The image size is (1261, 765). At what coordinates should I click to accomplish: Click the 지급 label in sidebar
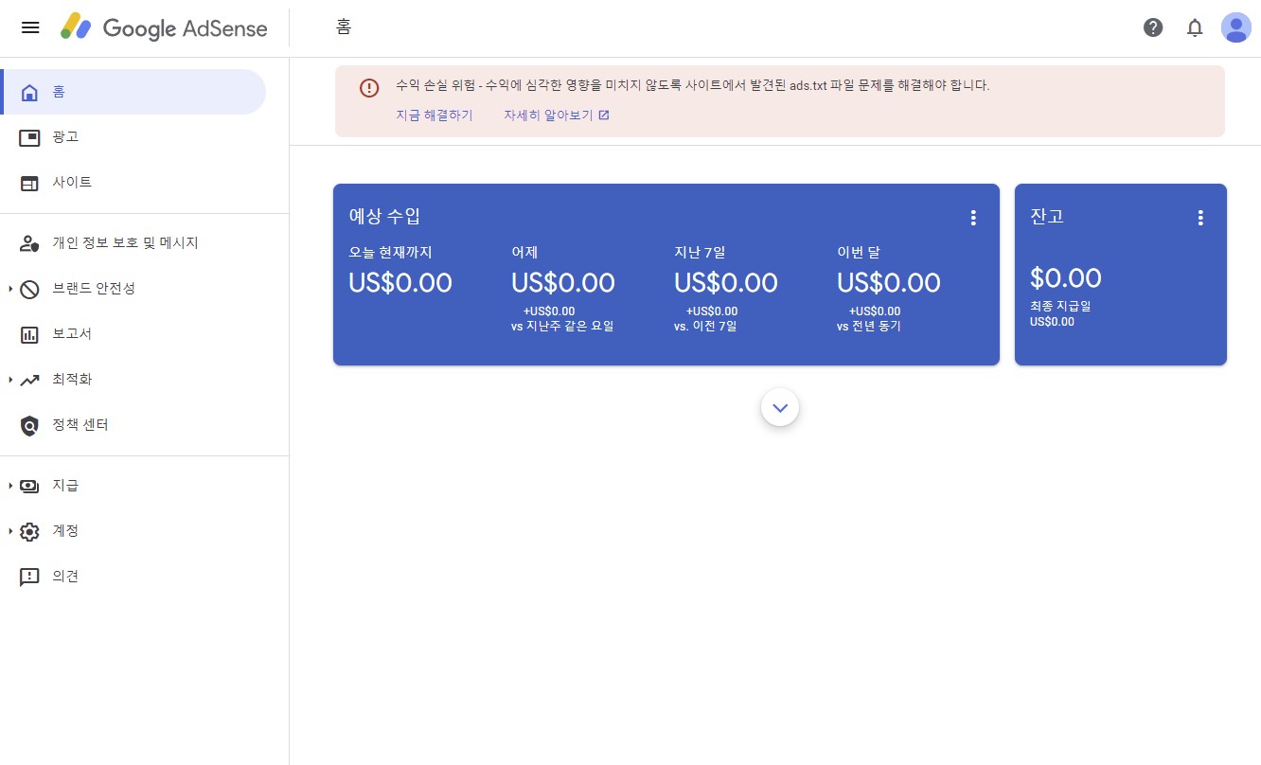coord(65,486)
